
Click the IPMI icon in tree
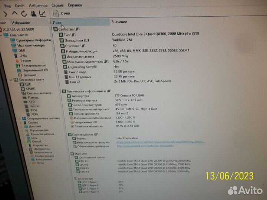click(16, 56)
